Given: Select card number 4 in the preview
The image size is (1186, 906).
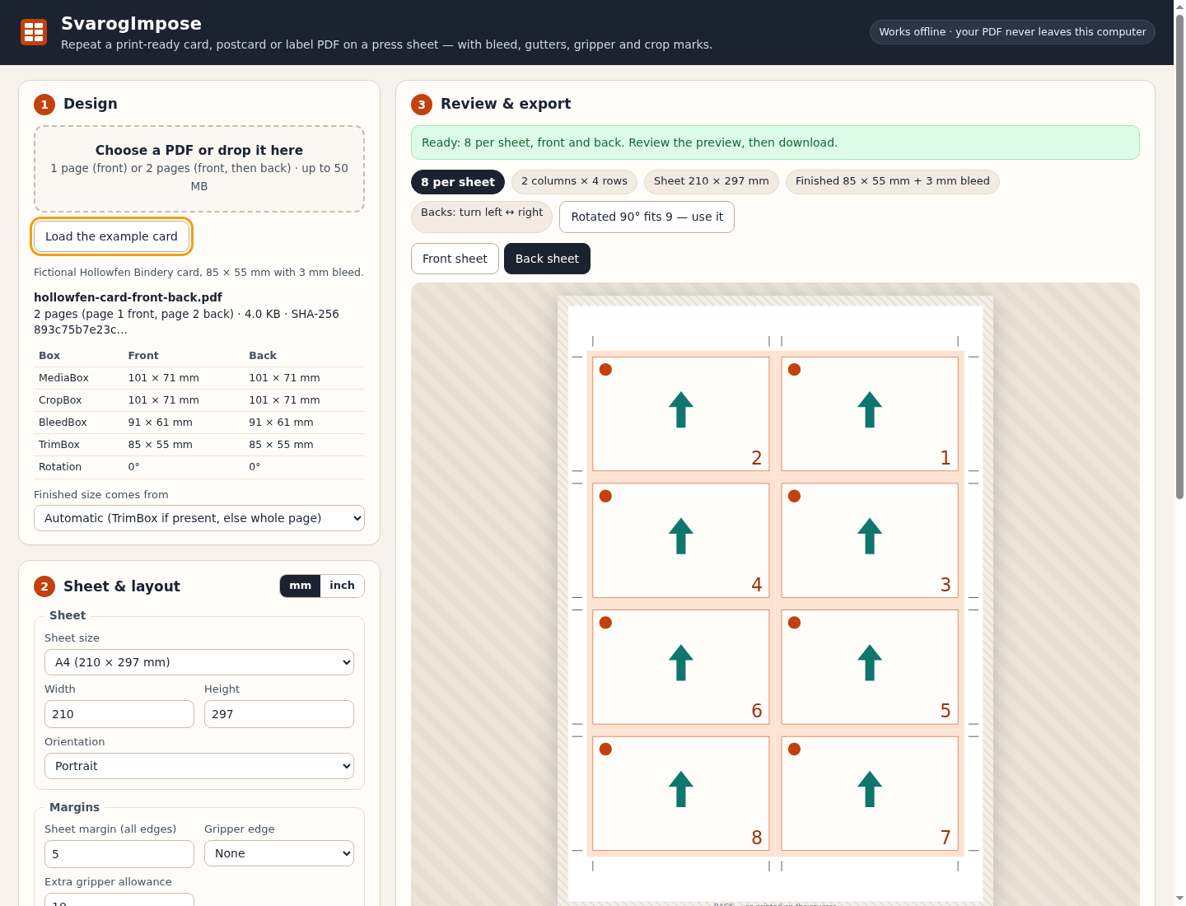Looking at the screenshot, I should [681, 540].
